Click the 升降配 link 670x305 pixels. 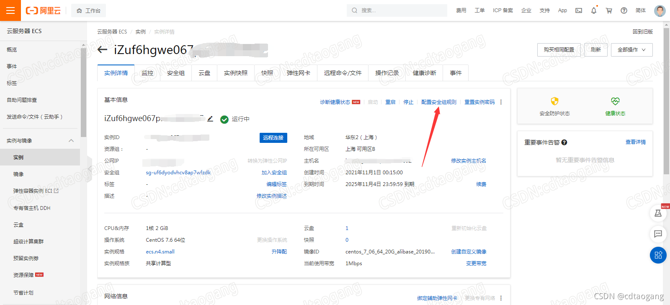point(279,252)
